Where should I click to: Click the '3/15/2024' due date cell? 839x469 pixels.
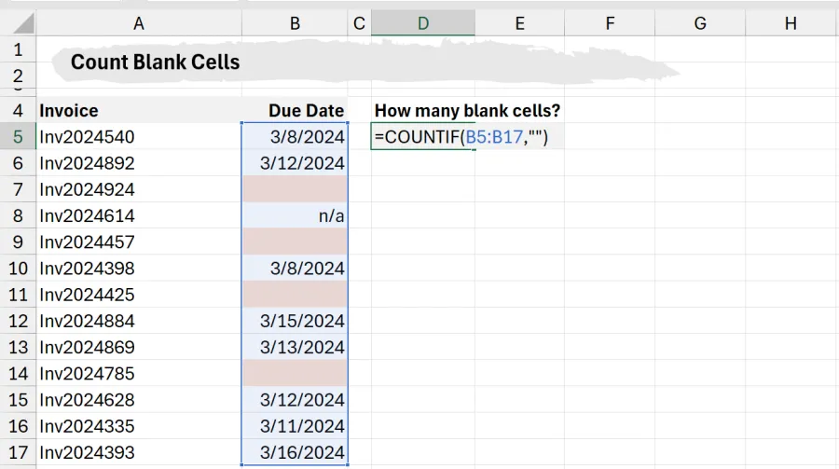pyautogui.click(x=295, y=320)
